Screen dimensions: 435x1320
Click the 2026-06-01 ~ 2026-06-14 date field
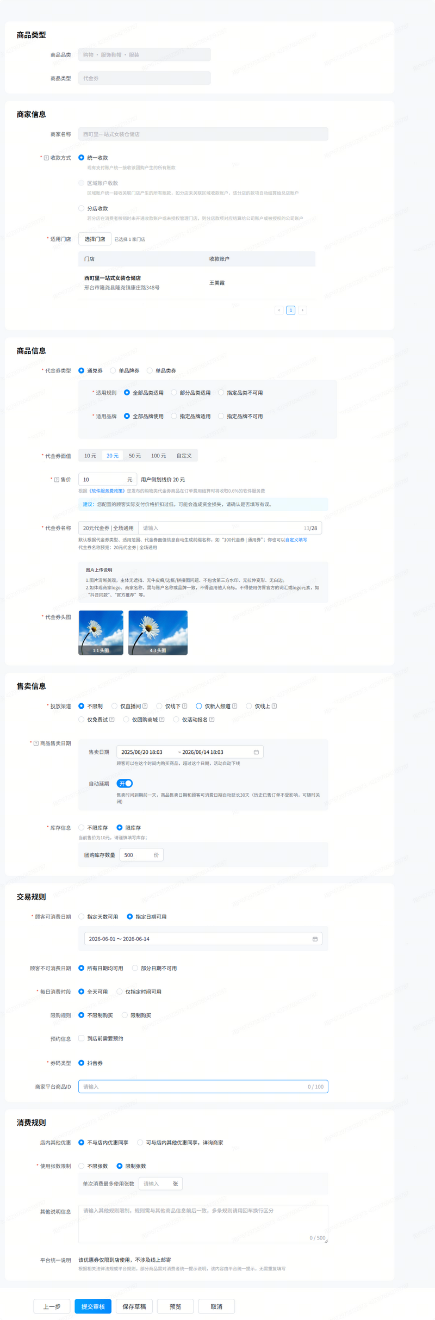203,939
